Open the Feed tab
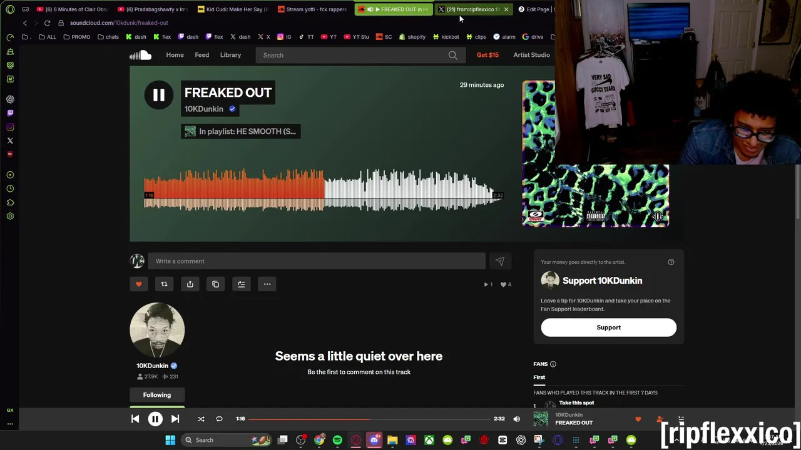The height and width of the screenshot is (450, 801). 202,55
